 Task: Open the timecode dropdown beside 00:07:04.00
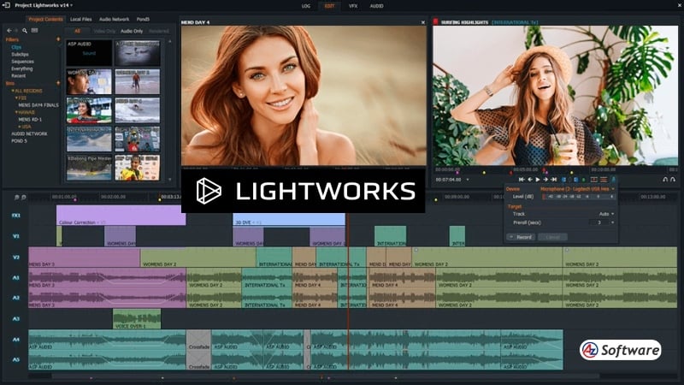[x=468, y=180]
